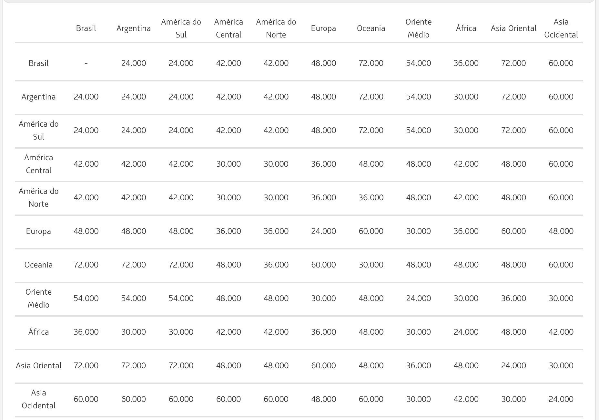
Task: Select Brasil to Oceania value 72.000
Action: 371,63
